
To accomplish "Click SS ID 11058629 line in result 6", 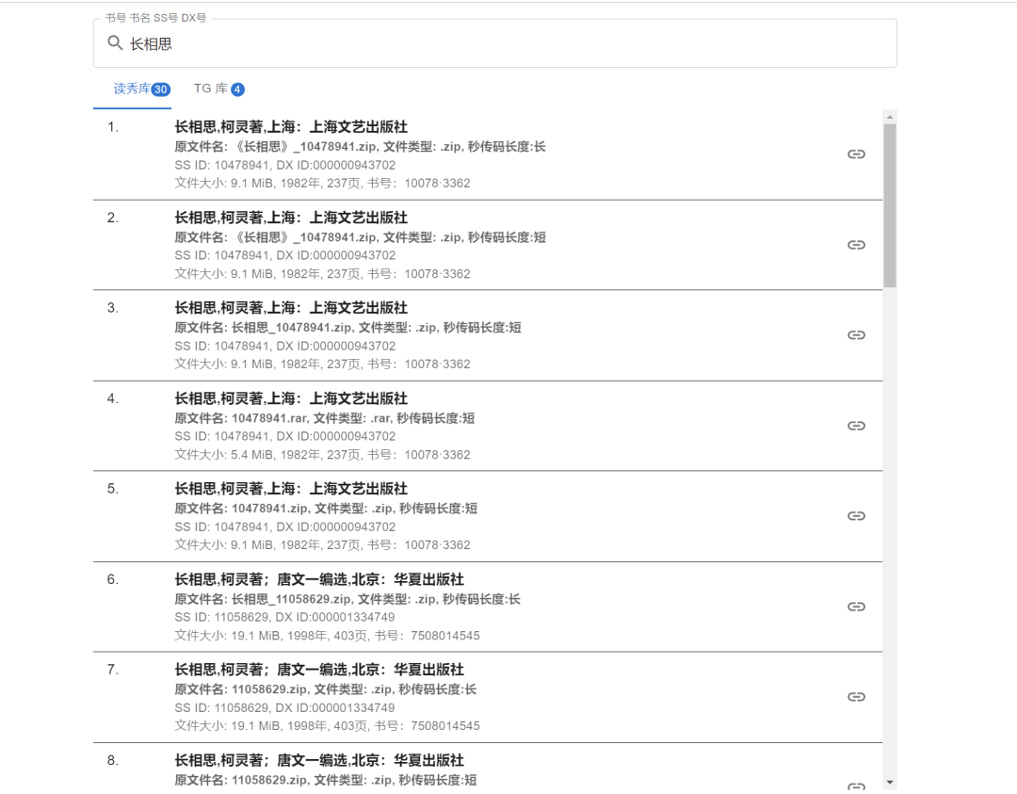I will (x=284, y=618).
